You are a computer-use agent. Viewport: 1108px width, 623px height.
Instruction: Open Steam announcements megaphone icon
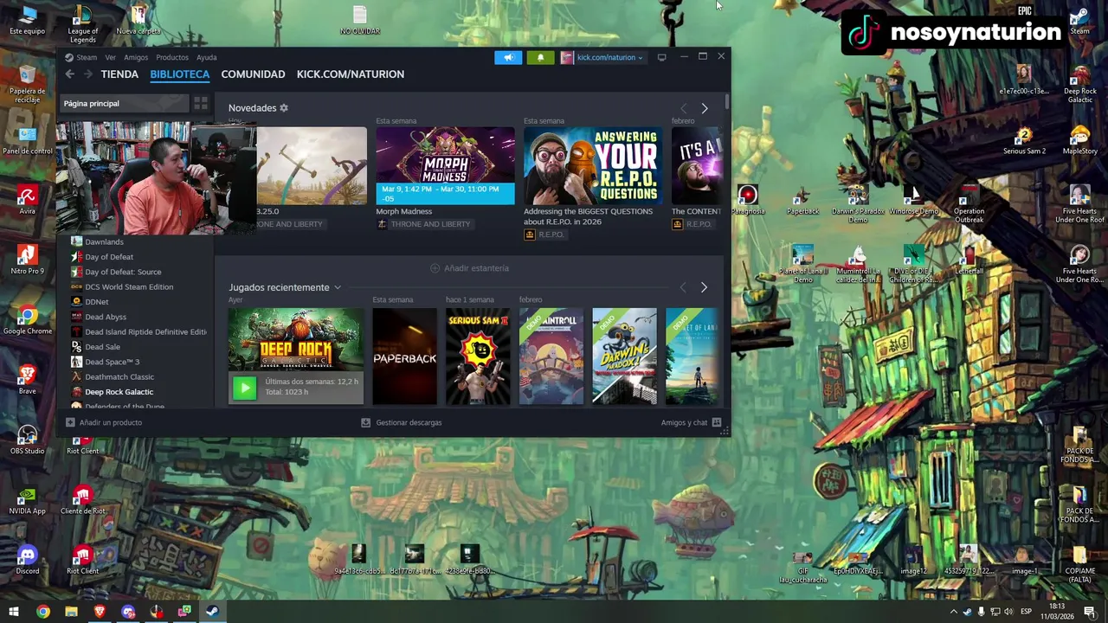(508, 57)
